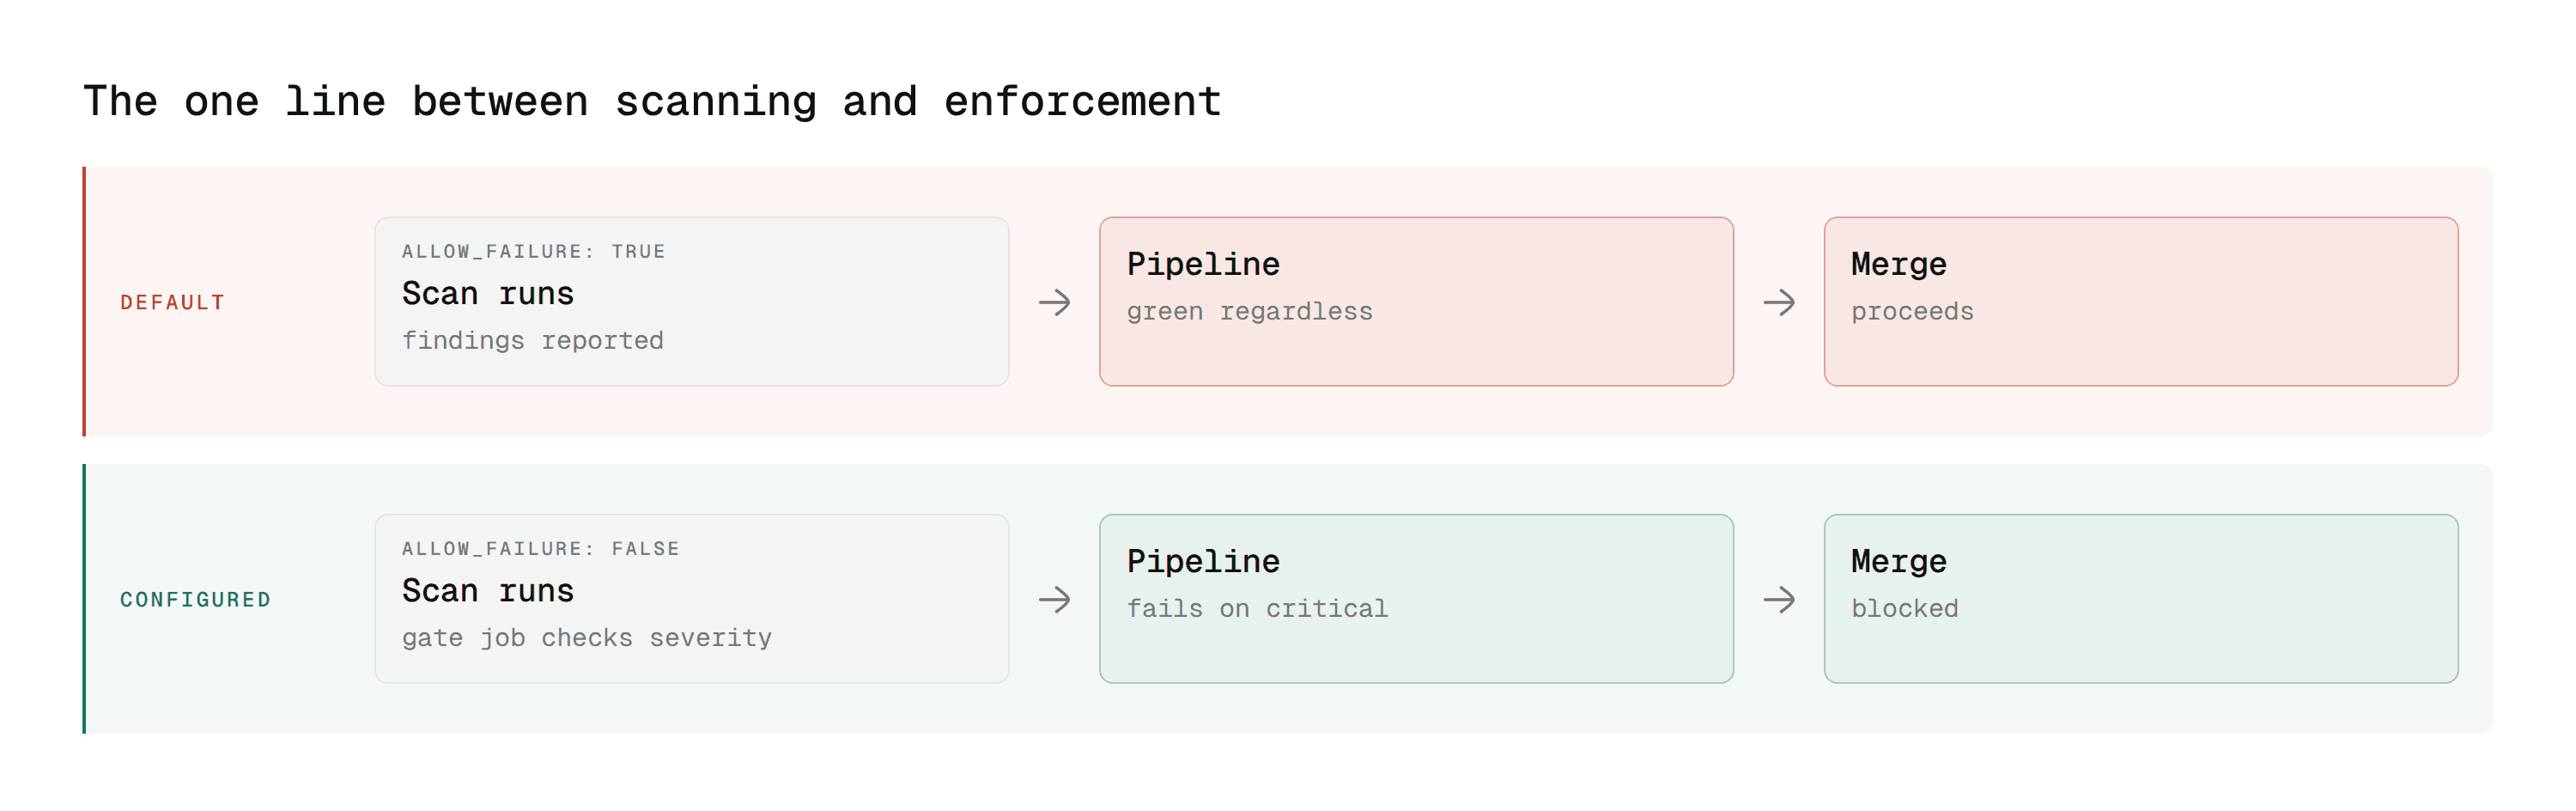
Task: Click the ALLOW_FAILURE: TRUE label
Action: (533, 251)
